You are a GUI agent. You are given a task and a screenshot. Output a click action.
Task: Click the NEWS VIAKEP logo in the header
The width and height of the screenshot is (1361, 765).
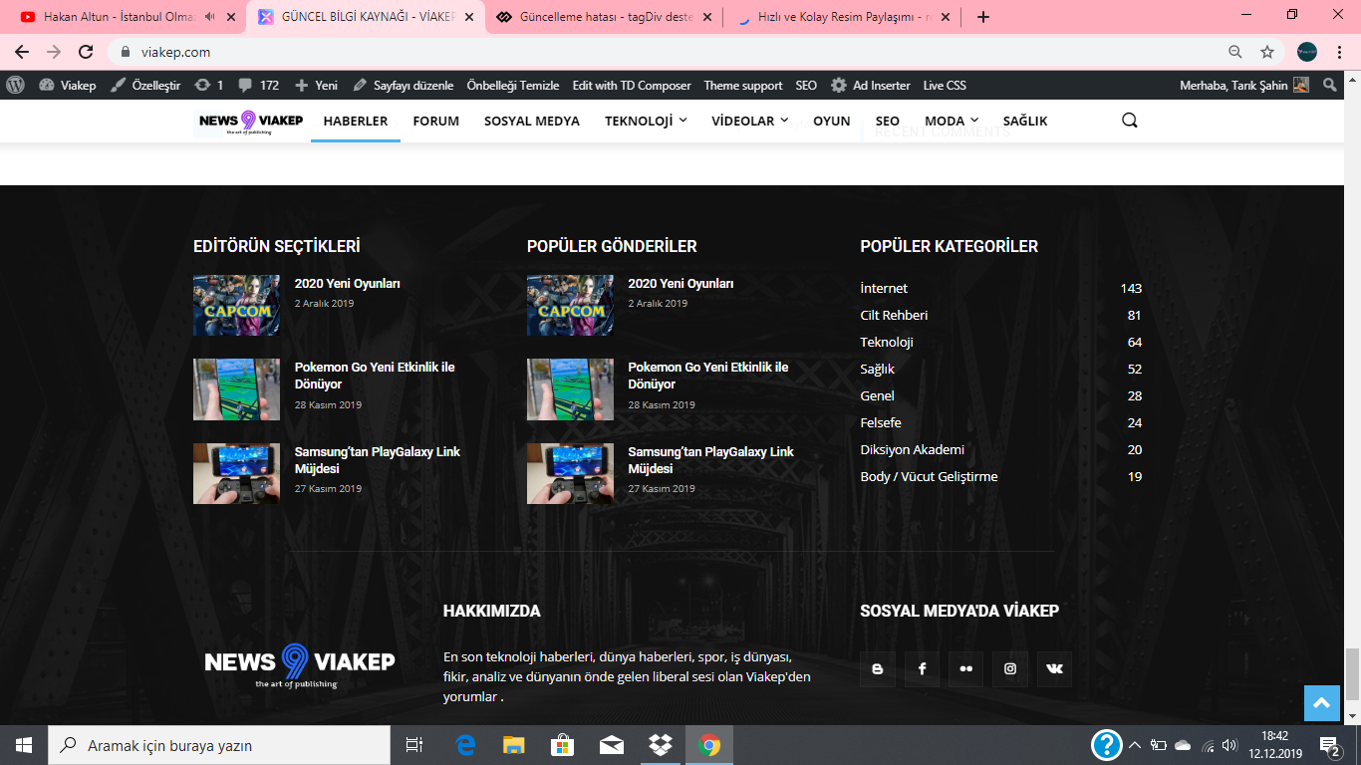click(250, 122)
